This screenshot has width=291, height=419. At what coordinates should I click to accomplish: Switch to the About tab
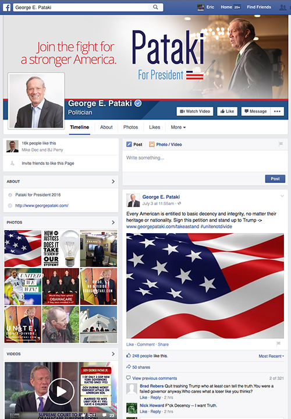click(107, 127)
